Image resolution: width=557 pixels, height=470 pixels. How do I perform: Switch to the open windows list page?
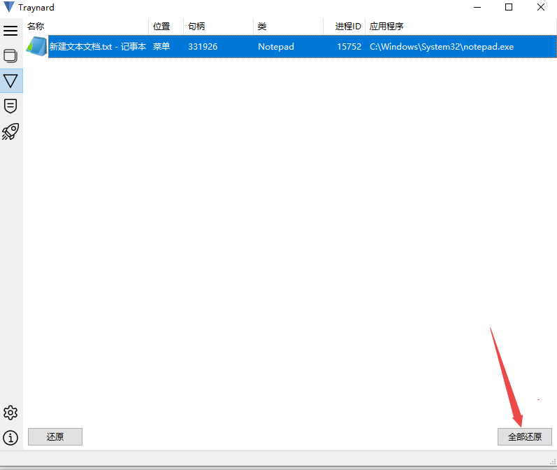(x=10, y=56)
